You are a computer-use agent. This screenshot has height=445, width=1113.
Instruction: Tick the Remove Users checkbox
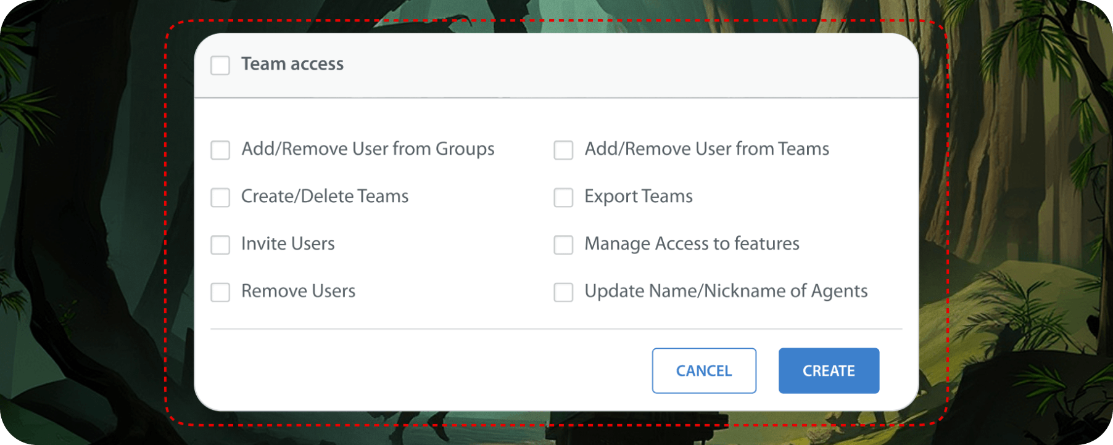(220, 292)
